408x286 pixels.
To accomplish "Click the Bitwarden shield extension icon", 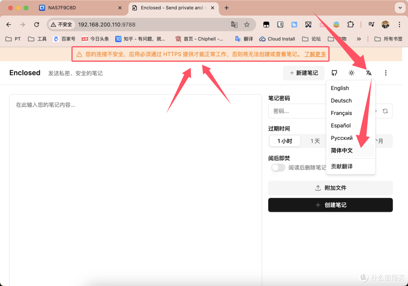I will point(280,24).
